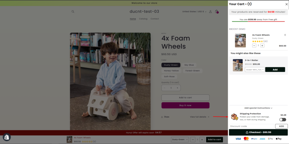Click the Discount code input field

point(251,126)
